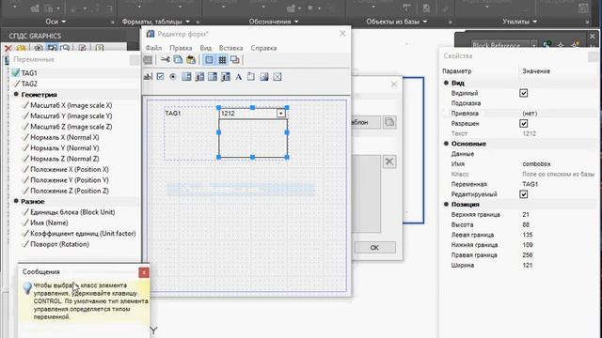Click the highlighted square icon left of the grid icon
Image resolution: width=602 pixels, height=338 pixels.
point(209,60)
